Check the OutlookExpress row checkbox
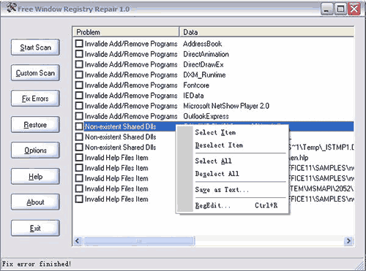366x271 pixels. coord(79,116)
